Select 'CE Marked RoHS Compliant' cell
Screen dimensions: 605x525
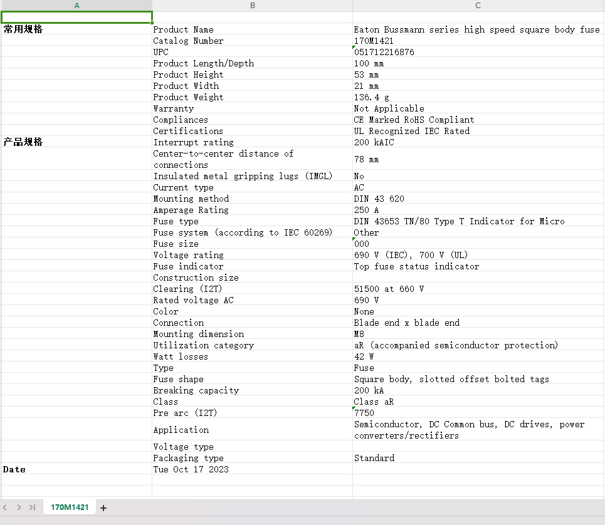[x=478, y=120]
